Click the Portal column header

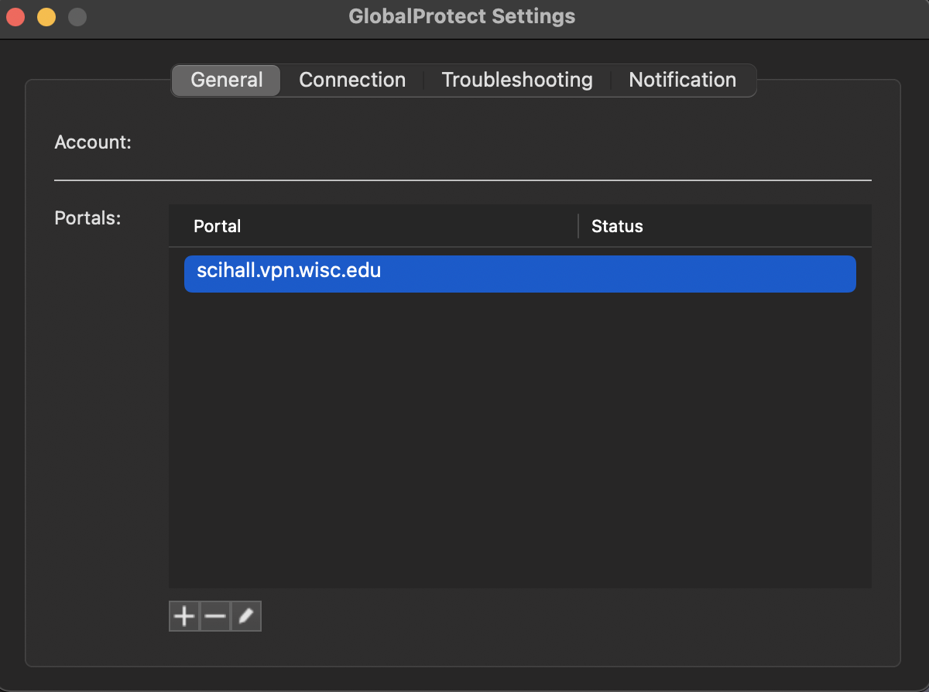coord(373,226)
